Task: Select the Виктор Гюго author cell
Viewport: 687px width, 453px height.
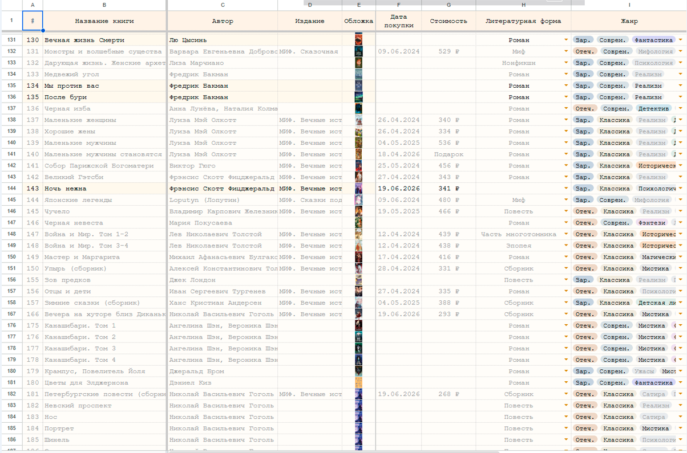Action: pos(223,166)
